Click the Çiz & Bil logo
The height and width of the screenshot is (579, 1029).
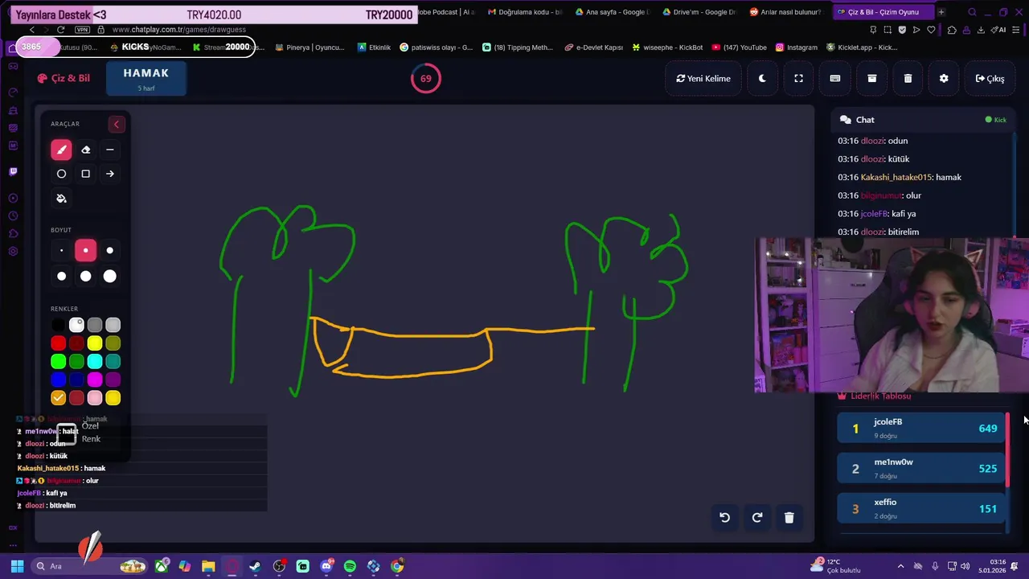(x=64, y=78)
